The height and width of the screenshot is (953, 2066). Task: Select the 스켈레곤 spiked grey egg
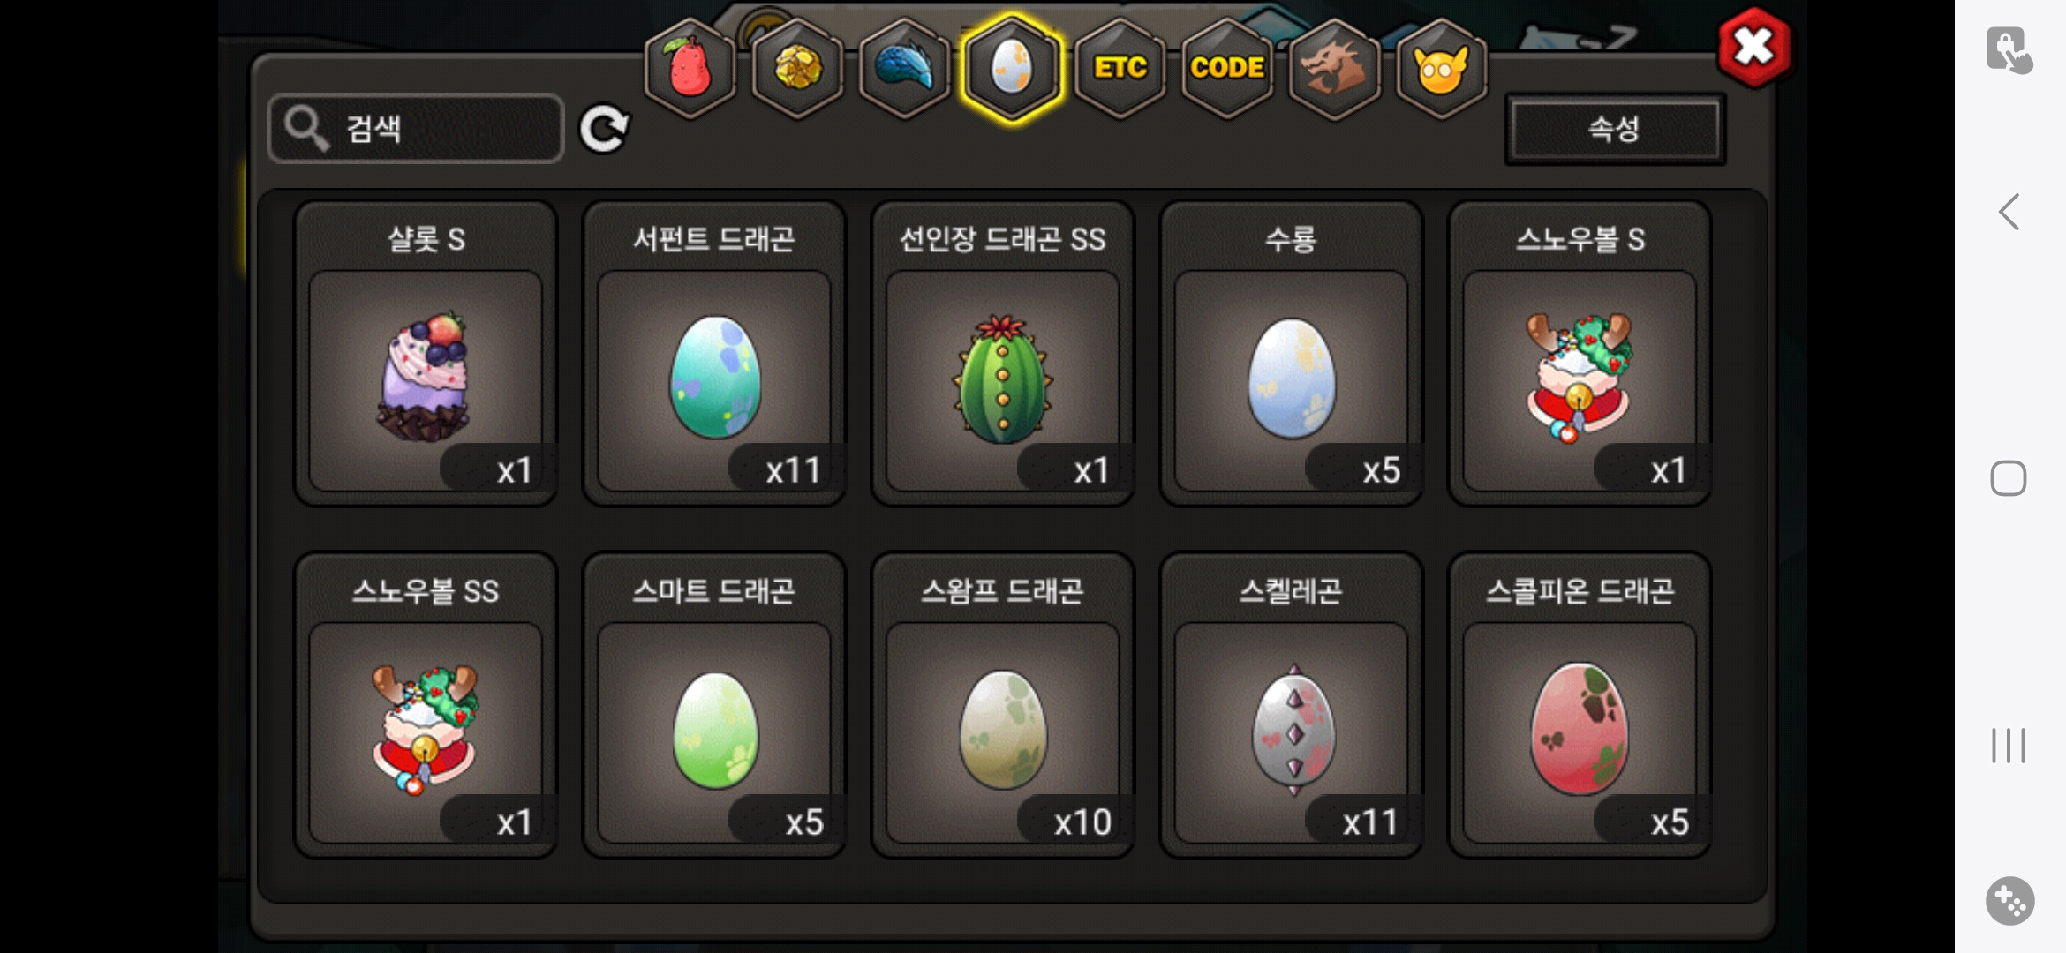pyautogui.click(x=1291, y=705)
